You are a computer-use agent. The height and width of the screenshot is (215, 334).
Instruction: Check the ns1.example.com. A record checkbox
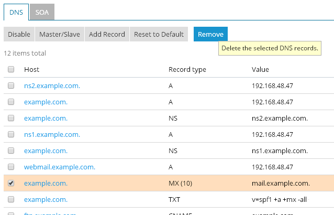tap(11, 134)
